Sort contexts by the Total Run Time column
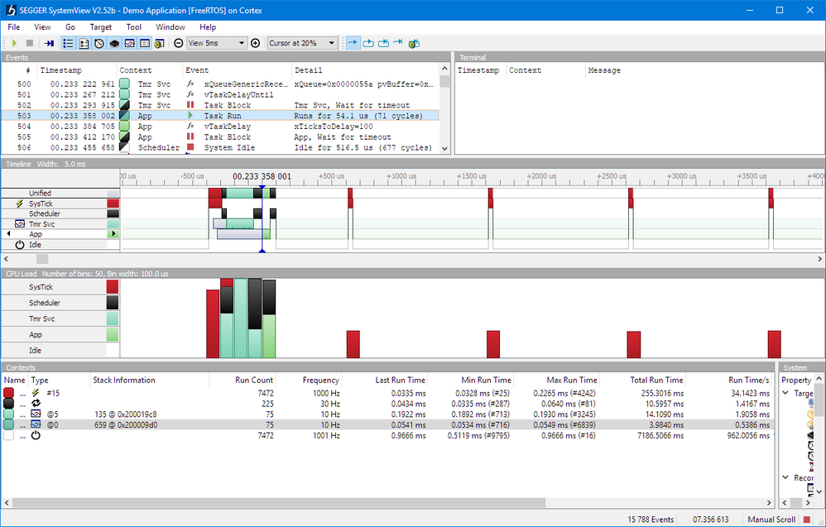Screen dimensions: 826x527 pyautogui.click(x=643, y=380)
